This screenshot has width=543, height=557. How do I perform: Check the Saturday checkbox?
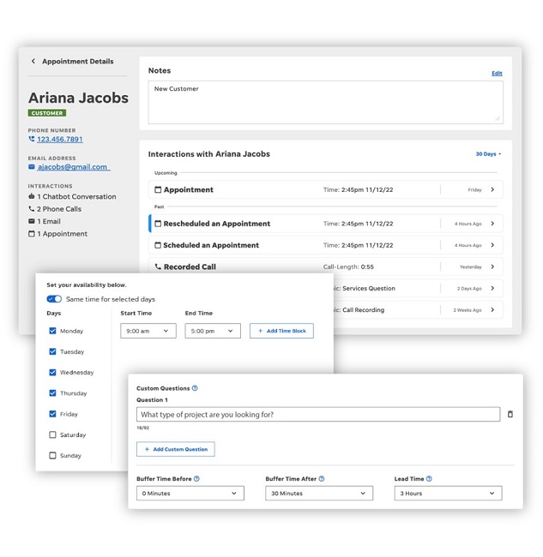(x=52, y=434)
